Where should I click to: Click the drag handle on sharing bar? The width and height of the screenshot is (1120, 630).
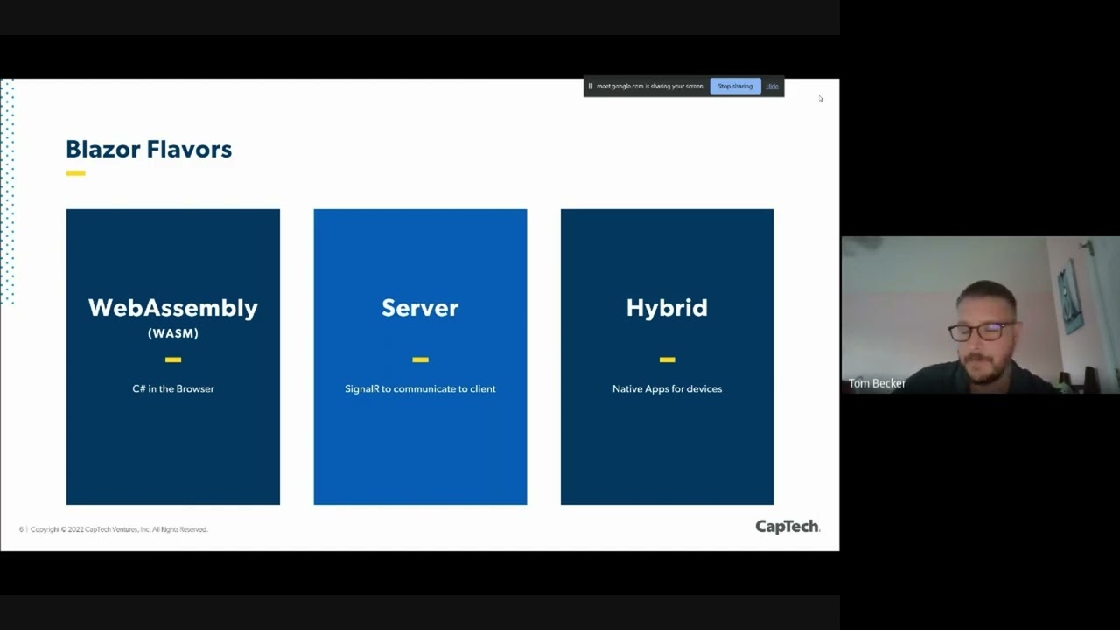click(591, 87)
